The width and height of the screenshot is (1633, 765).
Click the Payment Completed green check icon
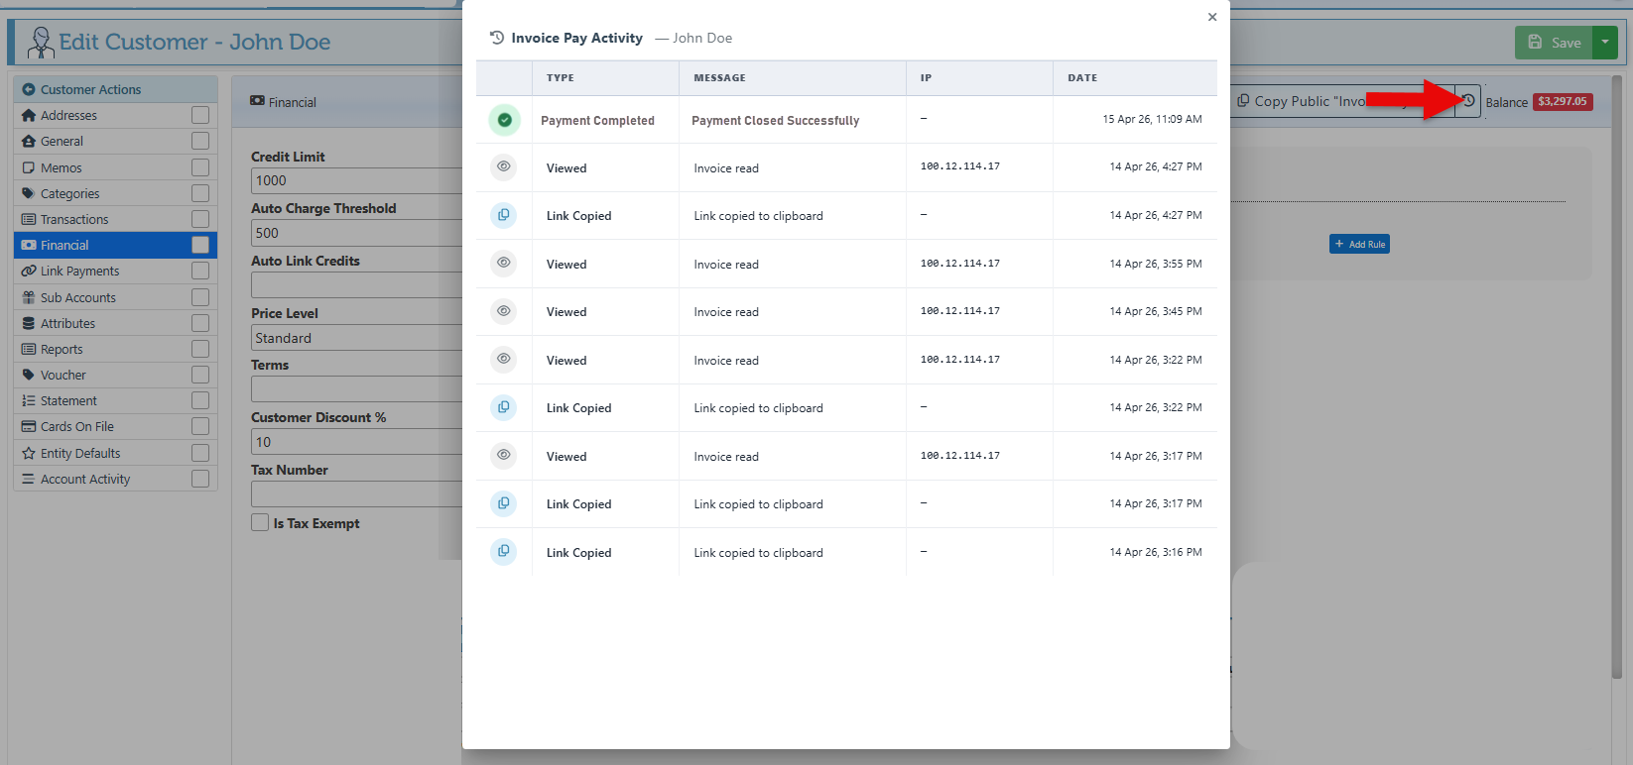click(504, 120)
